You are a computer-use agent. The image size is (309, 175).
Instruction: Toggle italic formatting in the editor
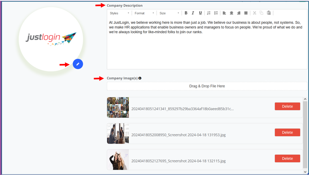pyautogui.click(x=193, y=13)
